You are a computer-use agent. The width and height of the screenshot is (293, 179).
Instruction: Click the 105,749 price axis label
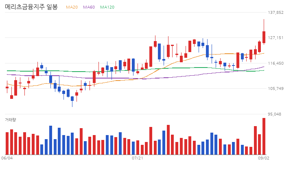click(x=276, y=89)
